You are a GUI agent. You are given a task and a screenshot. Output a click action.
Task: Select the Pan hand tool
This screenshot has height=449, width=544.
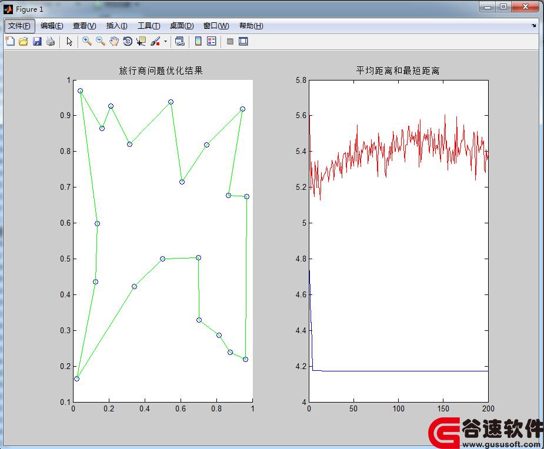pos(114,42)
